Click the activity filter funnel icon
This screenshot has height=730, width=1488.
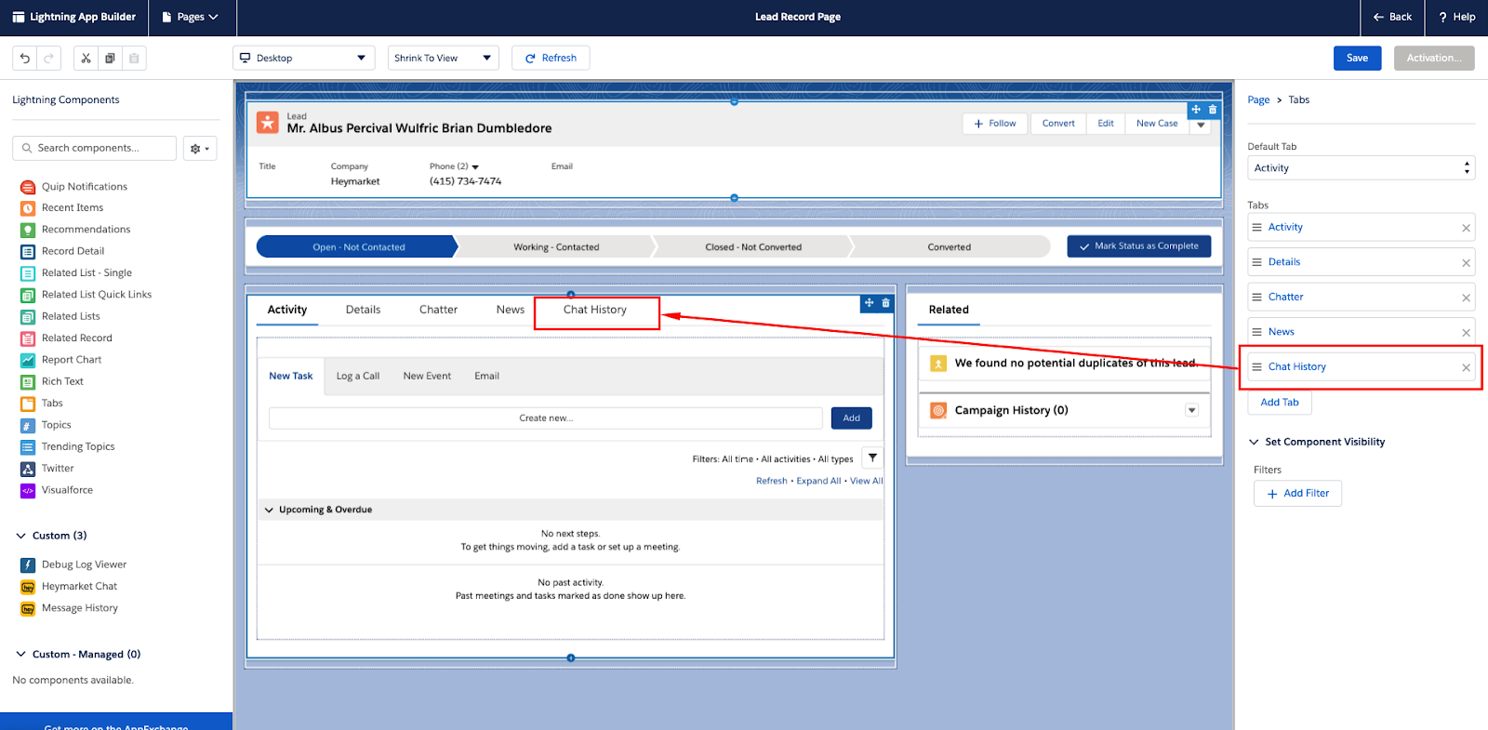click(872, 458)
